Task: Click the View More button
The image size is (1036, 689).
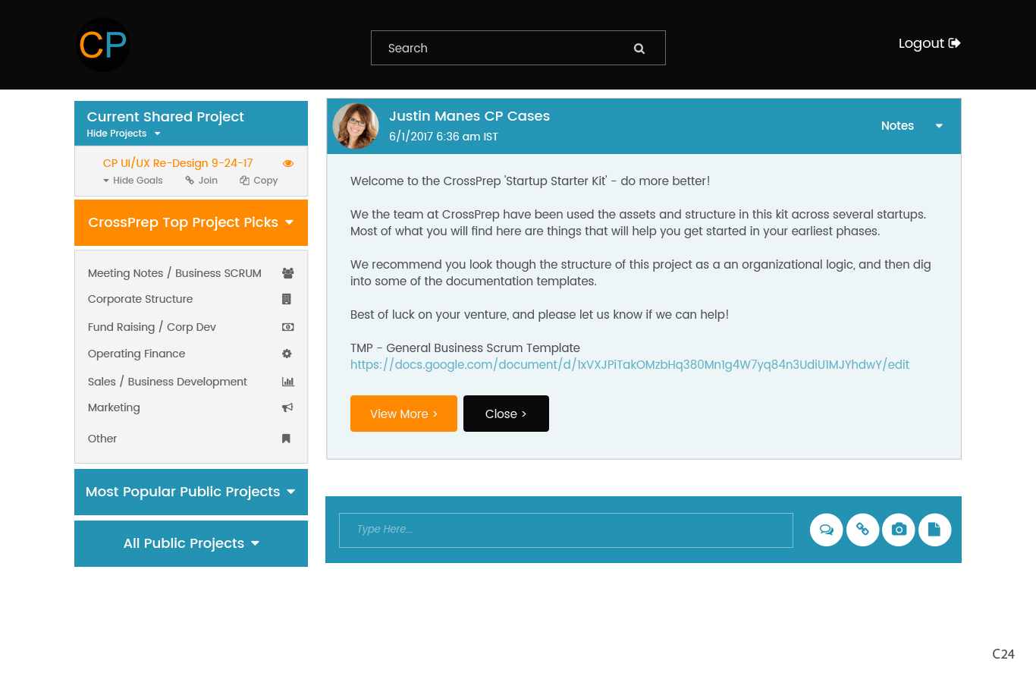Action: click(403, 414)
